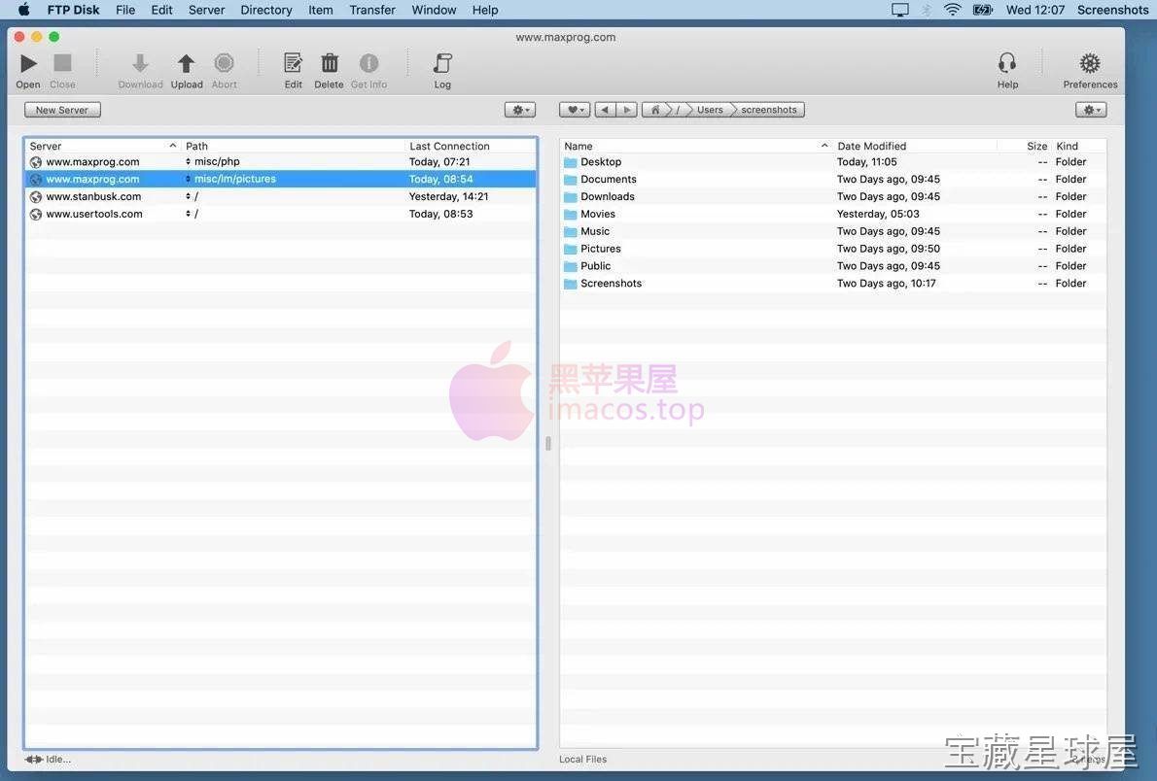
Task: Sort local files by Name header
Action: coord(696,146)
